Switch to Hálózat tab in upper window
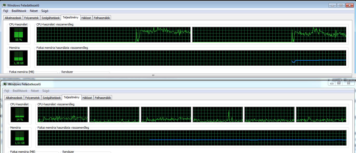The height and width of the screenshot is (153, 356). [86, 18]
